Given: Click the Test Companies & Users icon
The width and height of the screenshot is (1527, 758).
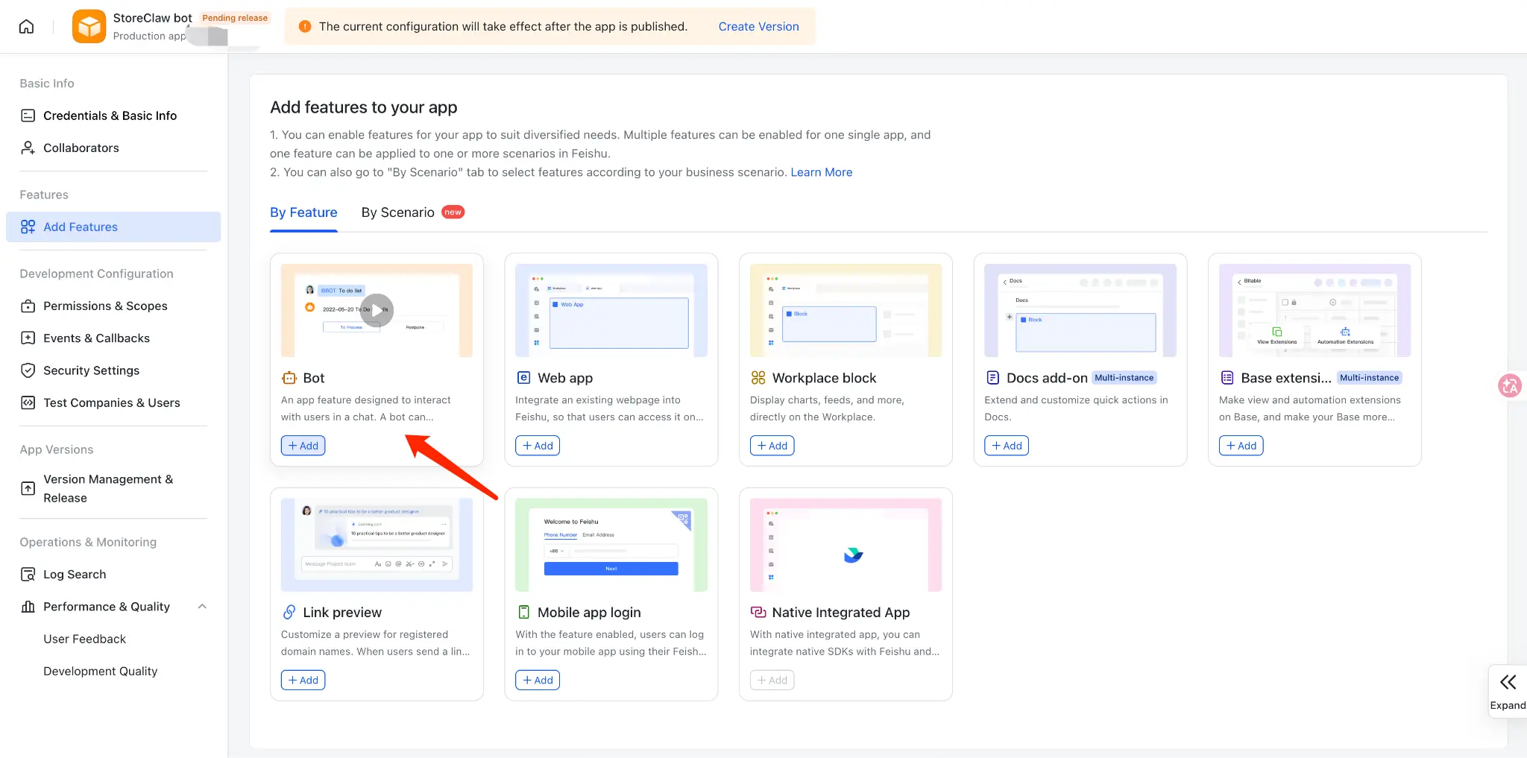Looking at the screenshot, I should click(x=28, y=402).
